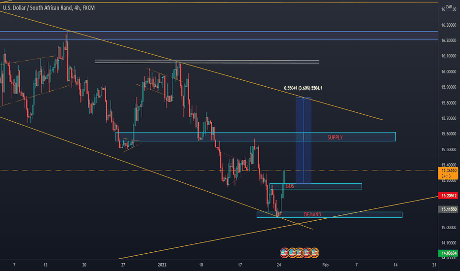The image size is (460, 271).
Task: Click the red 15.20512 price tag
Action: tap(448, 196)
